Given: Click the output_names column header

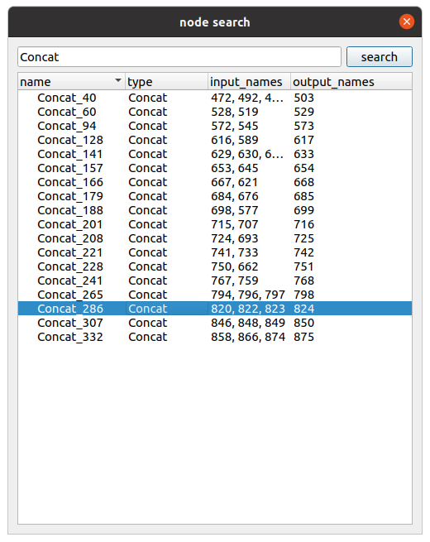Looking at the screenshot, I should click(x=351, y=82).
